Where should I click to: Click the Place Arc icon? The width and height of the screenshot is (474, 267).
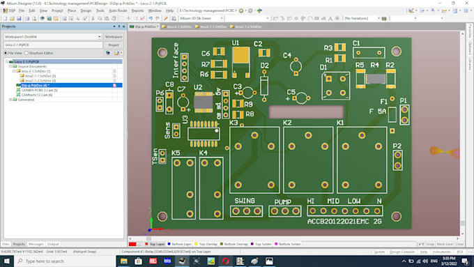(x=310, y=19)
